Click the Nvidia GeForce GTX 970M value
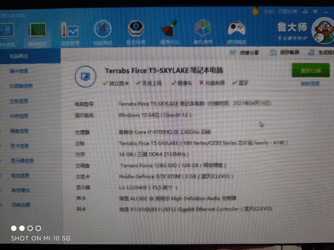 pyautogui.click(x=176, y=176)
